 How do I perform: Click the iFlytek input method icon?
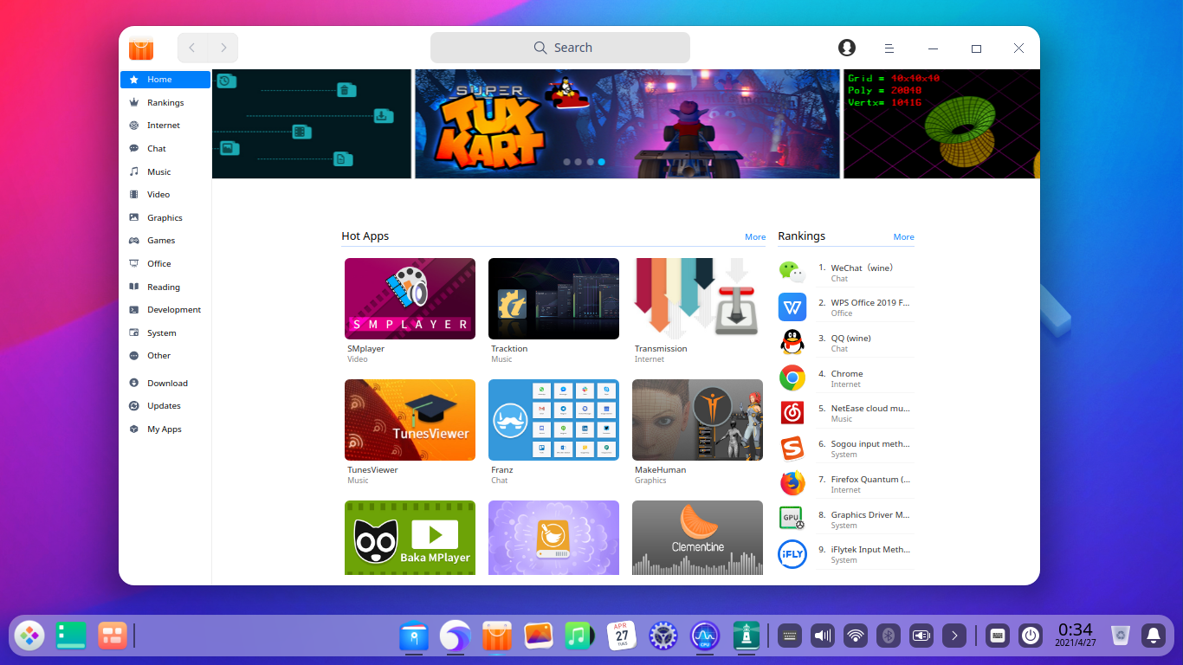(792, 554)
